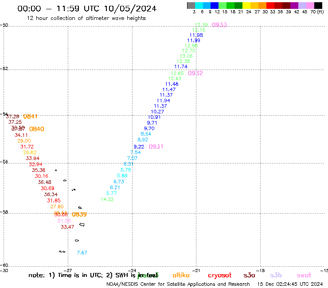
Task: Click the longitude axis label -24
Action: [x=133, y=271]
